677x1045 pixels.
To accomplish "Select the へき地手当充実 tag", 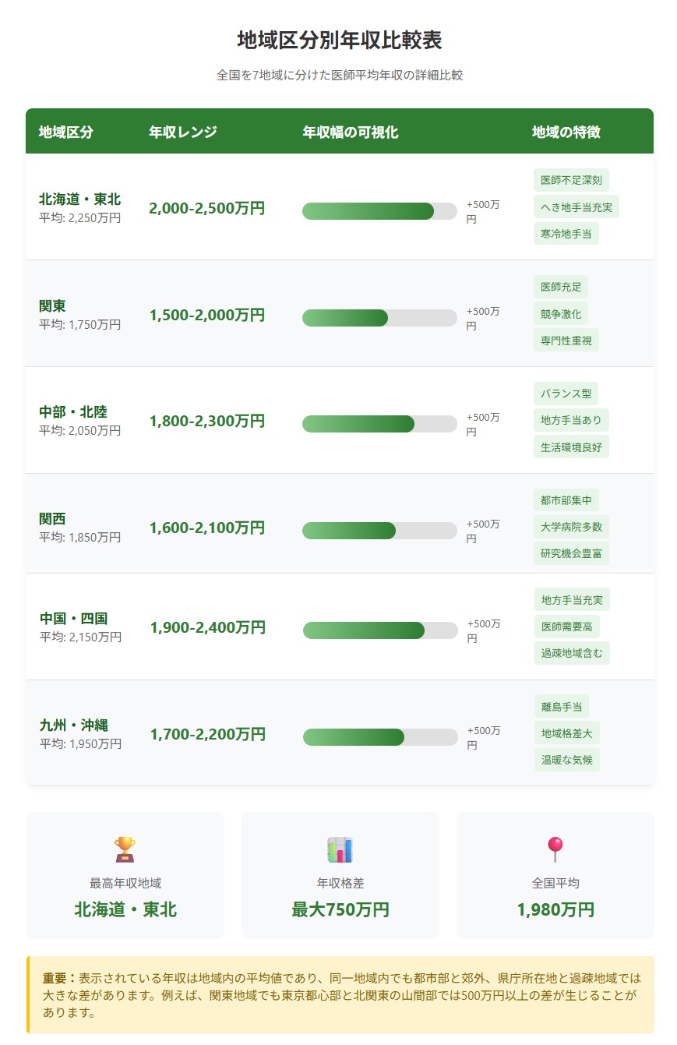I will tap(577, 207).
